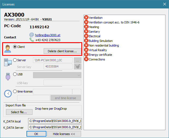
Task: Click the wide time-license input field
Action: click(x=52, y=92)
